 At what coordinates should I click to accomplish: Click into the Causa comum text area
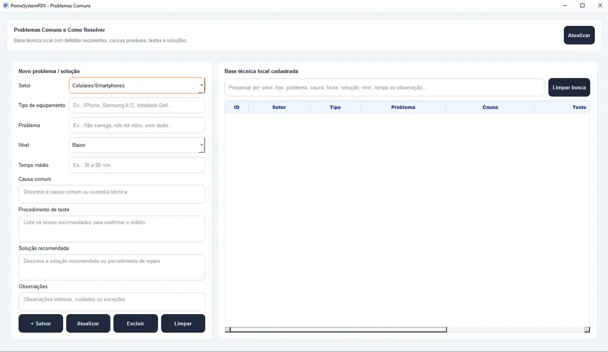pos(112,194)
